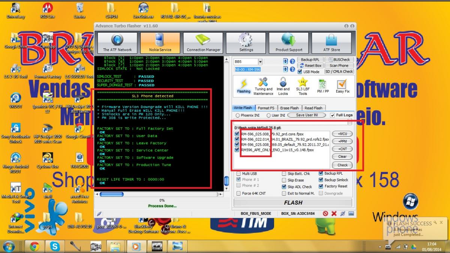This screenshot has width=450, height=253.
Task: Select User INI radio button
Action: tap(268, 115)
